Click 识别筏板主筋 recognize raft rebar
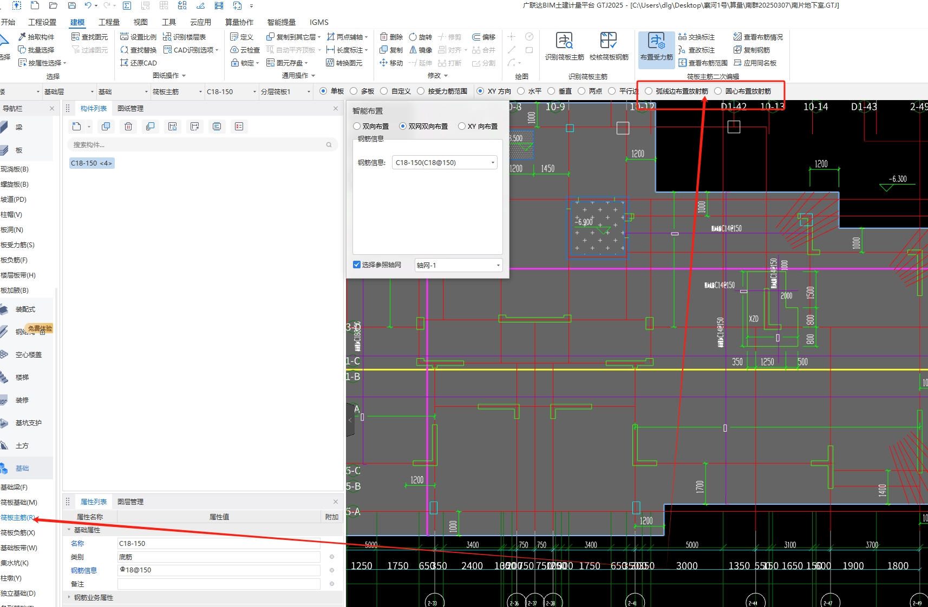Screen dimensions: 928x607 [564, 47]
